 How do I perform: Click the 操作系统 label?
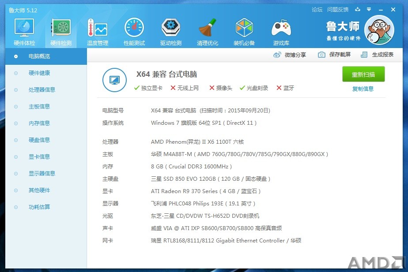[x=113, y=123]
